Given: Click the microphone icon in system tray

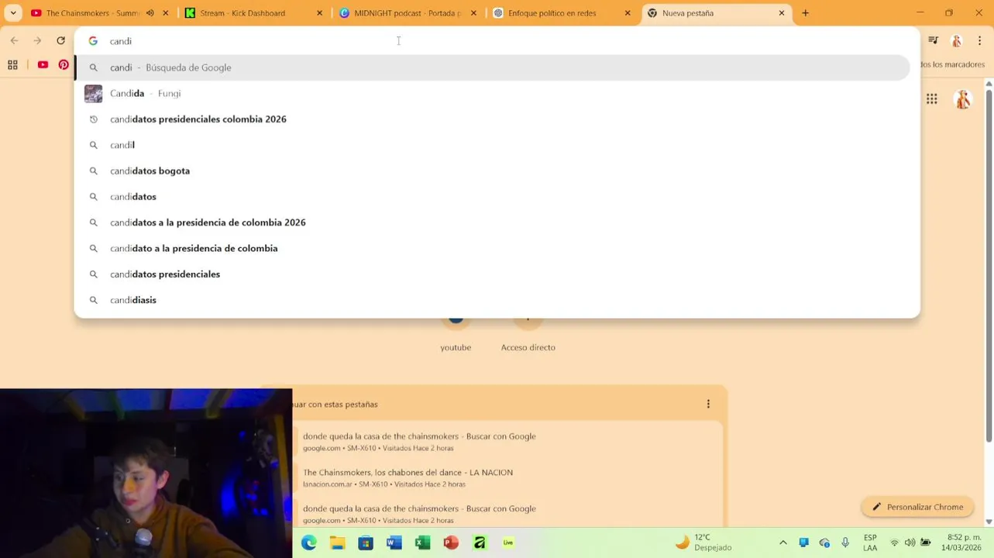Looking at the screenshot, I should coord(845,542).
